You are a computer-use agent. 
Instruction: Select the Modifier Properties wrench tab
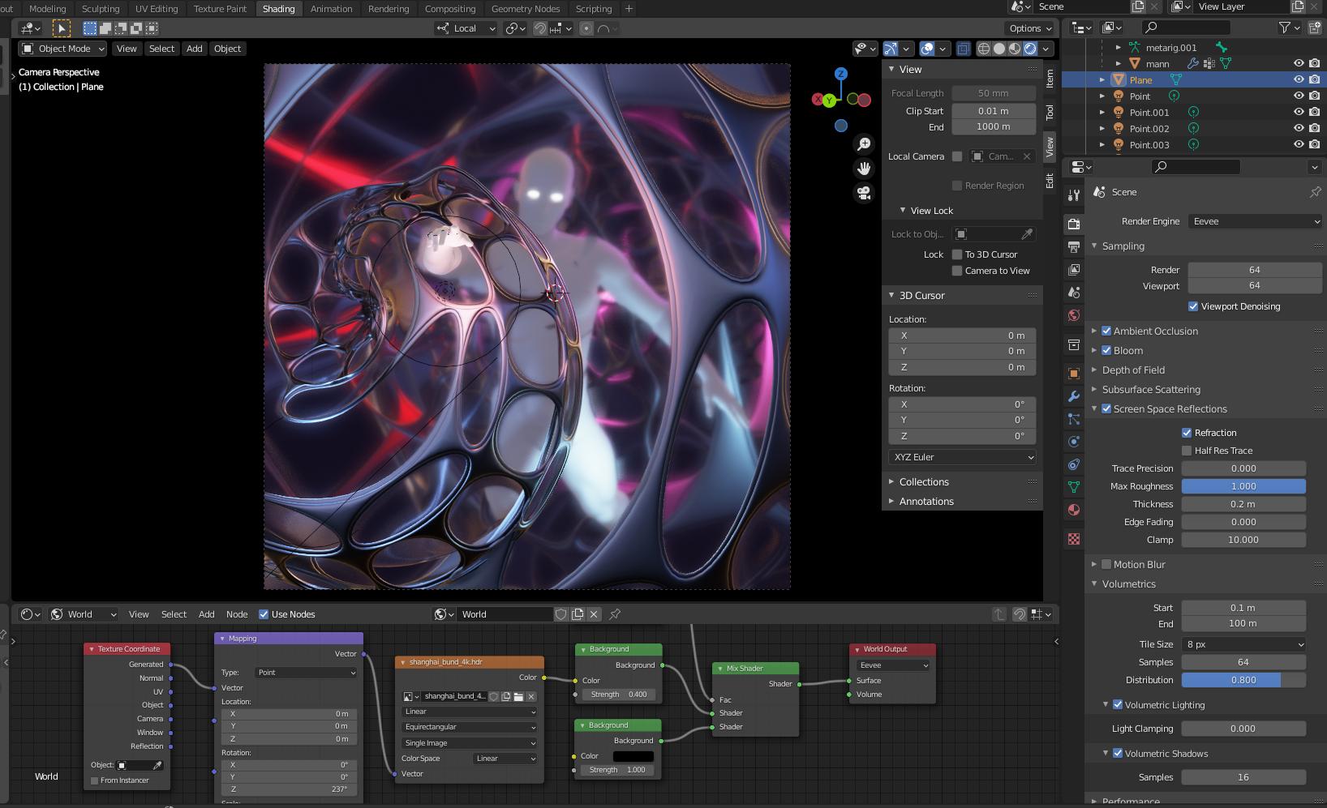(1073, 397)
